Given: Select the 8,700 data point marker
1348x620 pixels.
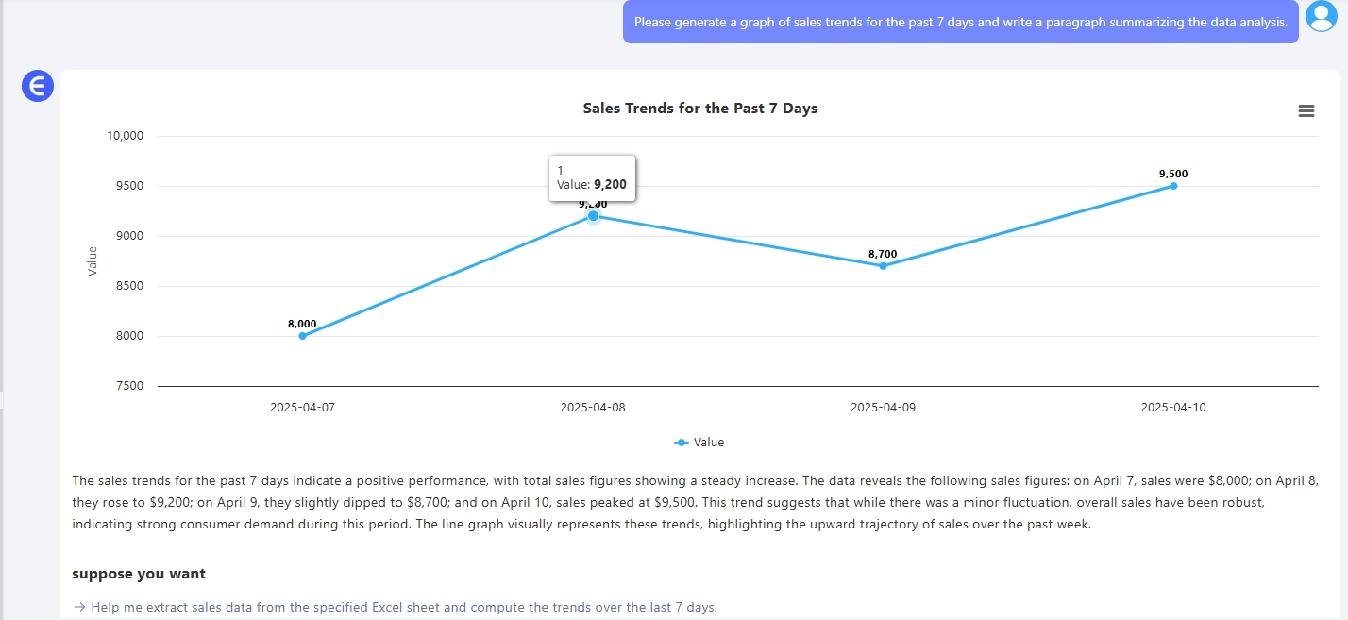Looking at the screenshot, I should pos(883,266).
